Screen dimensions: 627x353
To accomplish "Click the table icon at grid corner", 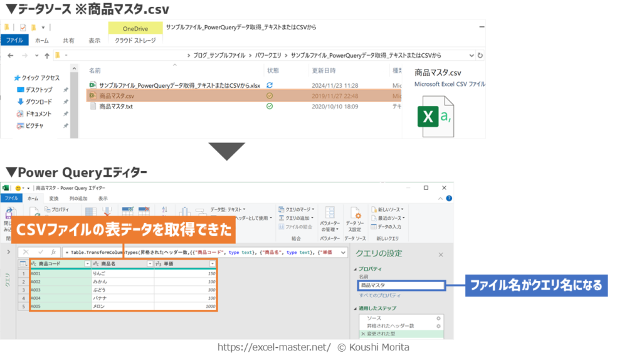I will point(23,264).
